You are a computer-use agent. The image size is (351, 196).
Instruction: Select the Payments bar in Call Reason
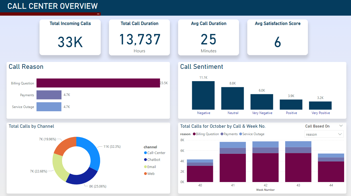coord(49,95)
